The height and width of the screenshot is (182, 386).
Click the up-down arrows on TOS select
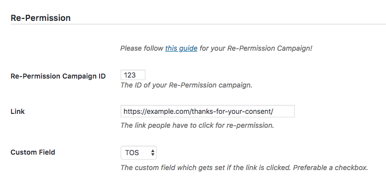152,153
